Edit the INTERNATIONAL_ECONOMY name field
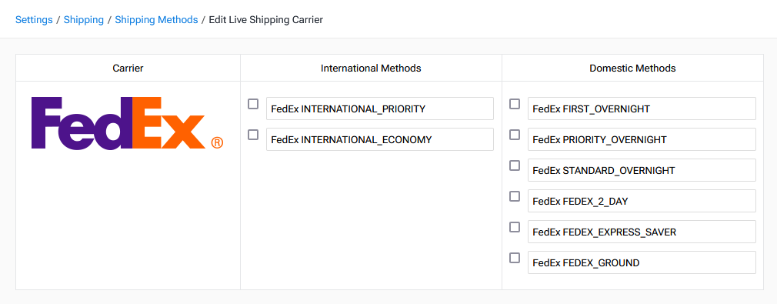 point(380,139)
